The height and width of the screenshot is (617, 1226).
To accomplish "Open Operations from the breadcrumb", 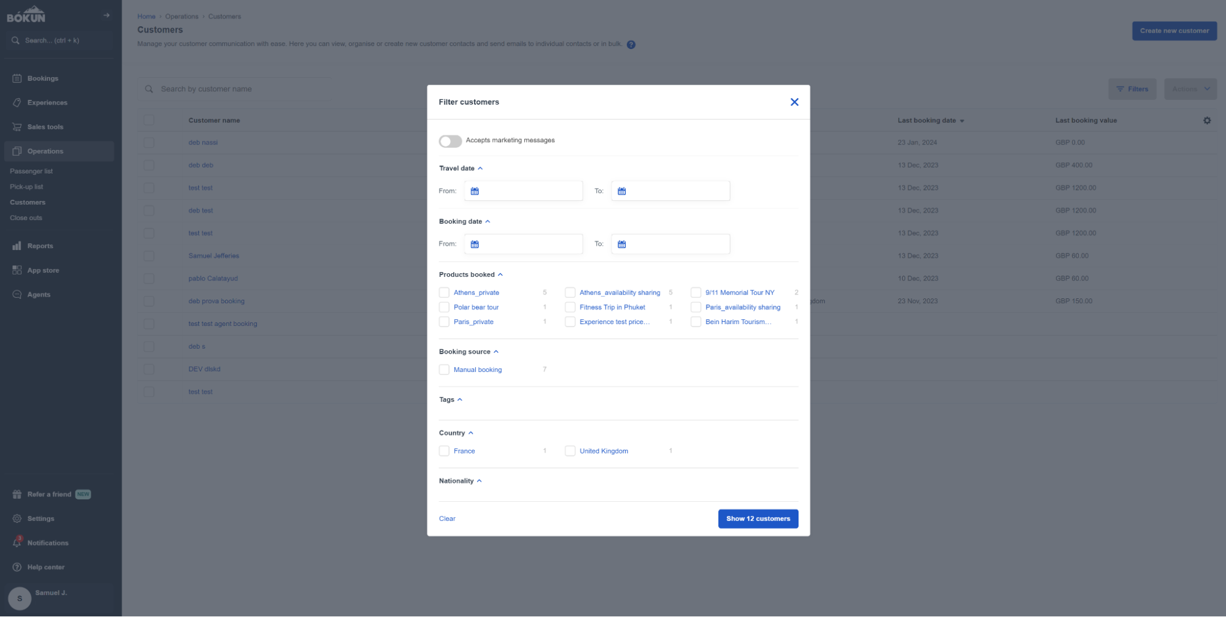I will 182,16.
